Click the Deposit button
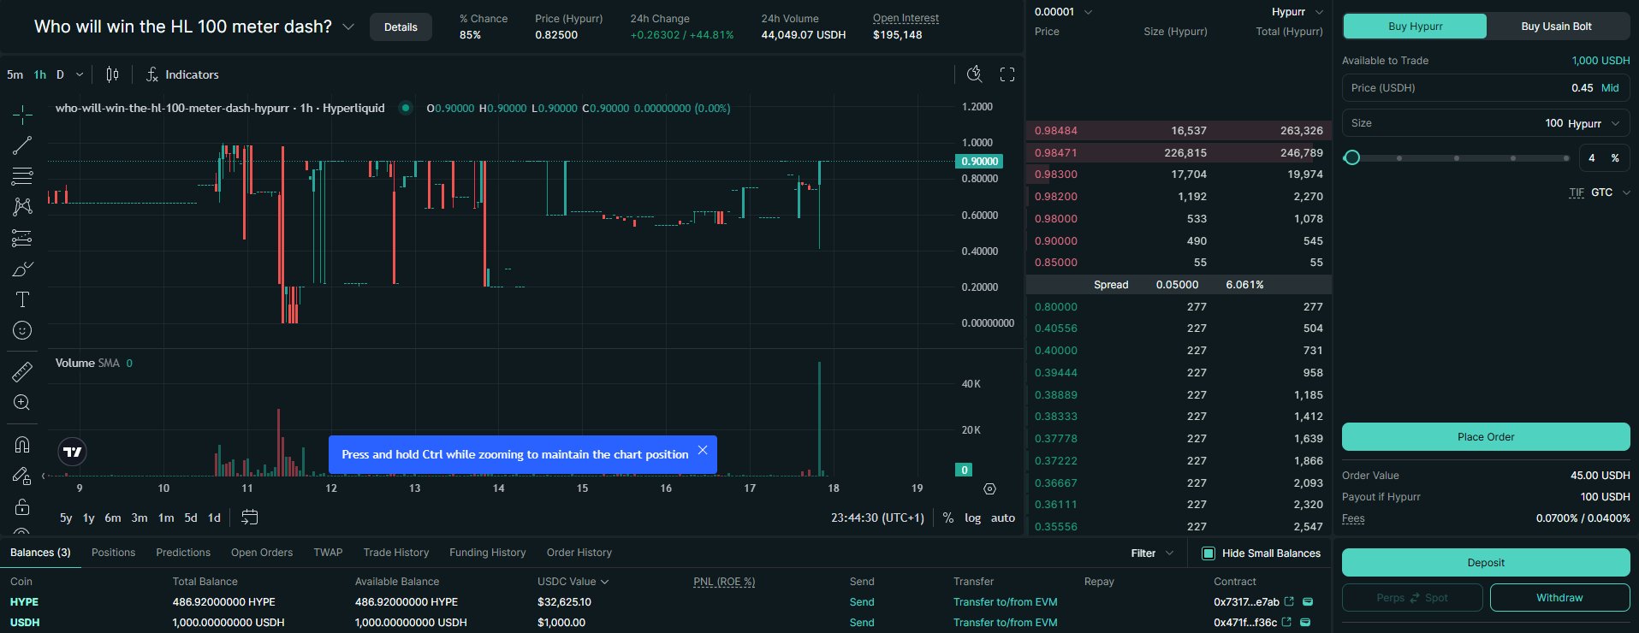 point(1486,563)
